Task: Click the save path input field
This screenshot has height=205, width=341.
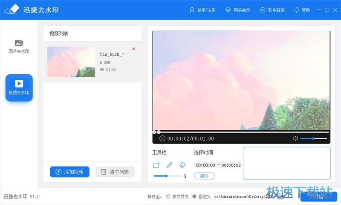Action: 245,196
